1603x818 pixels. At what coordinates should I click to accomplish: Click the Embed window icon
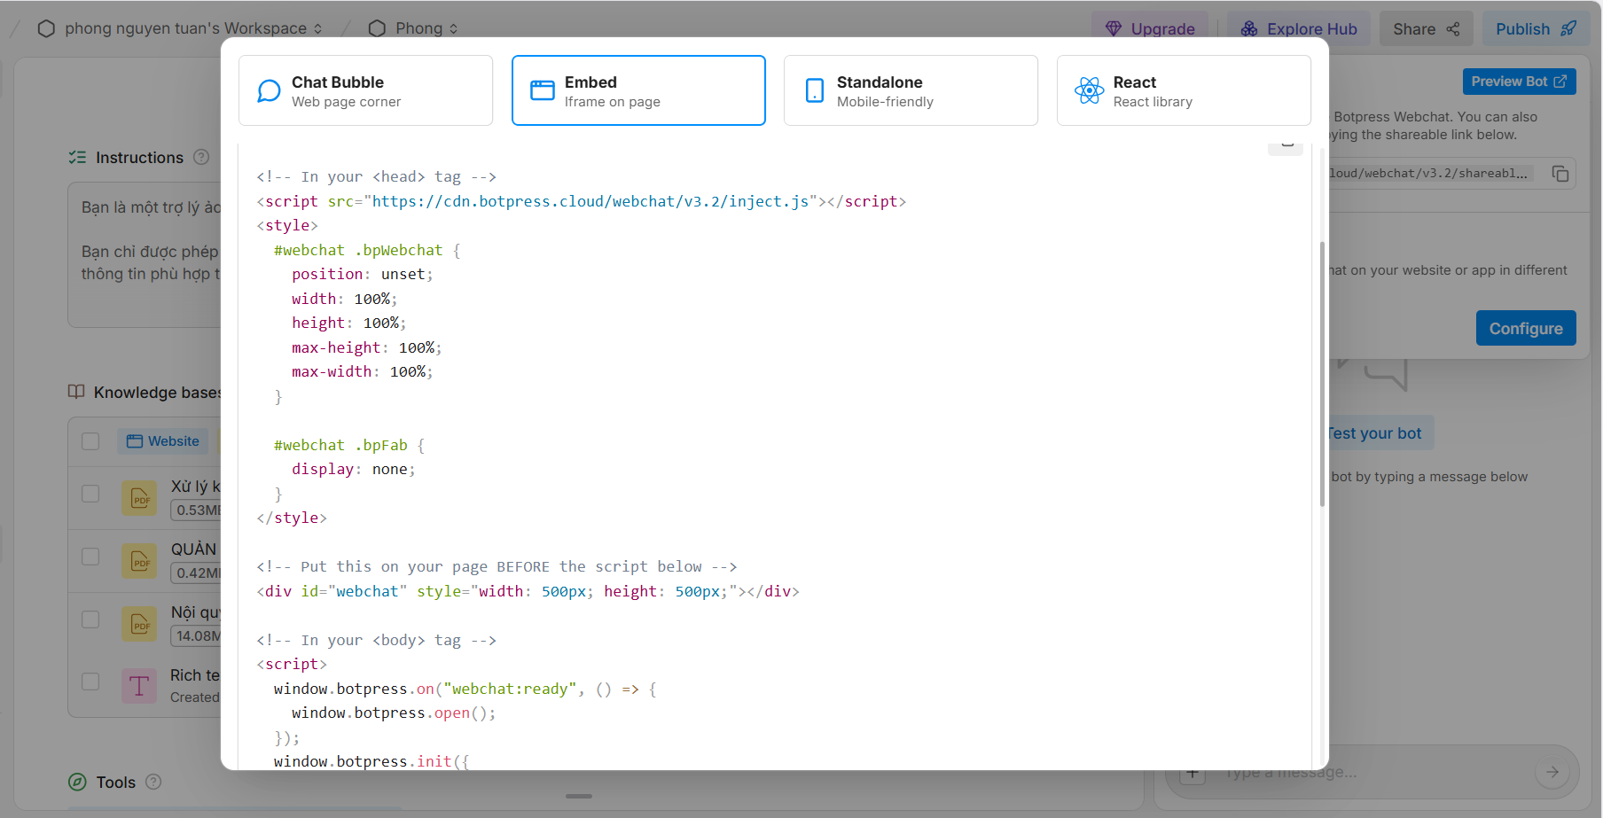tap(542, 90)
